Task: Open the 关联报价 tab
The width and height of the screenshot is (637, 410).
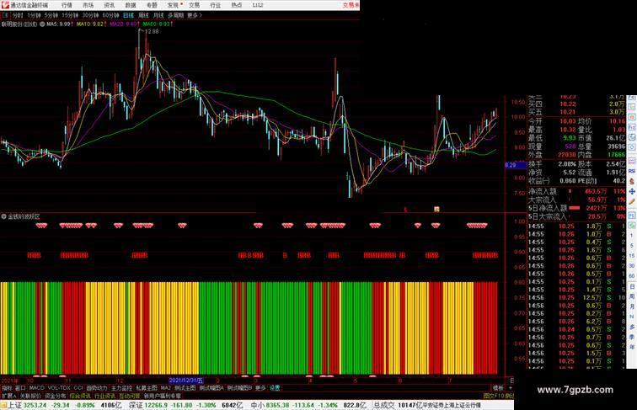Action: tap(30, 396)
